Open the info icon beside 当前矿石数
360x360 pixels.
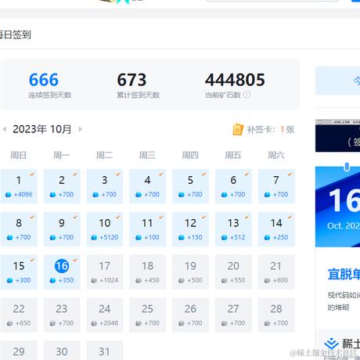click(x=247, y=95)
